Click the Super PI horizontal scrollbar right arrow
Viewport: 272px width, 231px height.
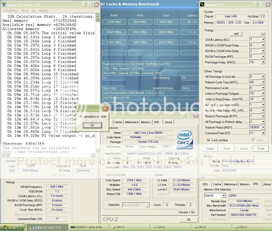[93, 155]
